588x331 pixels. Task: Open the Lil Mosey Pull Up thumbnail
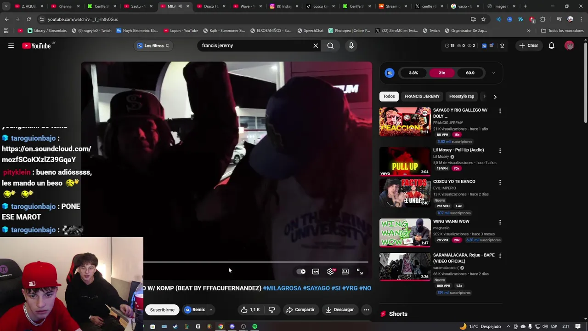(x=405, y=161)
